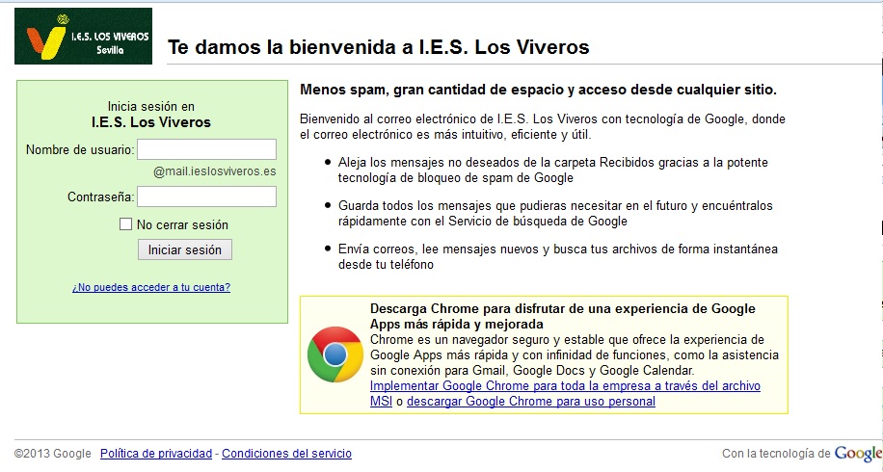Open the Condiciones del servicio link
This screenshot has height=472, width=883.
tap(286, 454)
